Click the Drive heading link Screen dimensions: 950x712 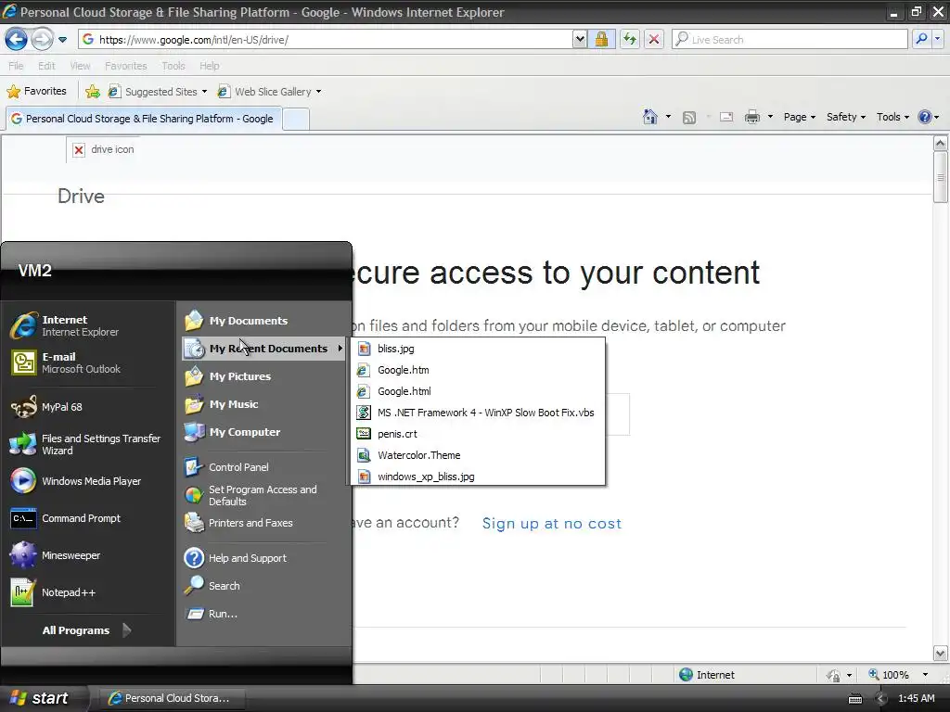click(82, 197)
